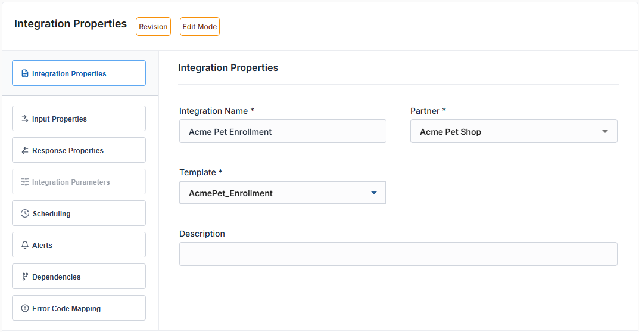Click the arrow icon for Input Properties
The height and width of the screenshot is (332, 639).
25,119
